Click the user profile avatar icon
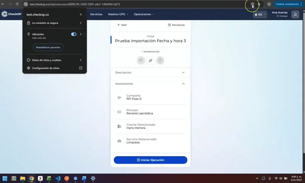The height and width of the screenshot is (183, 305). [295, 14]
